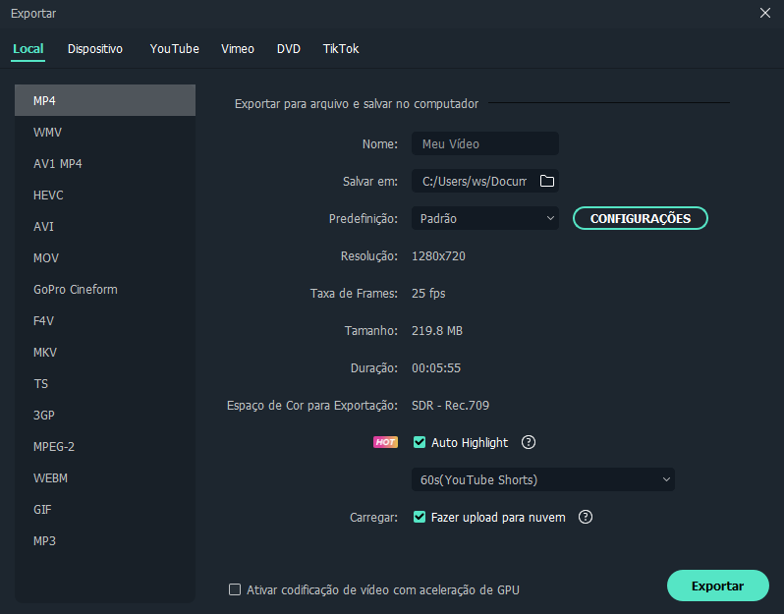784x614 pixels.
Task: Pick GoPro Cineform format
Action: tap(105, 290)
